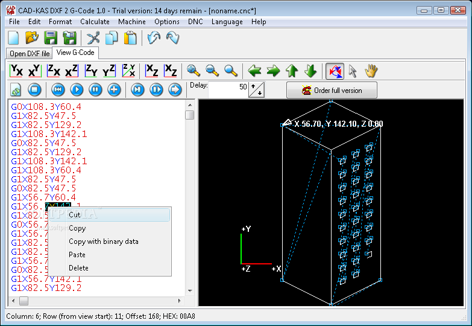Switch to the View G-Code tab

(x=75, y=53)
